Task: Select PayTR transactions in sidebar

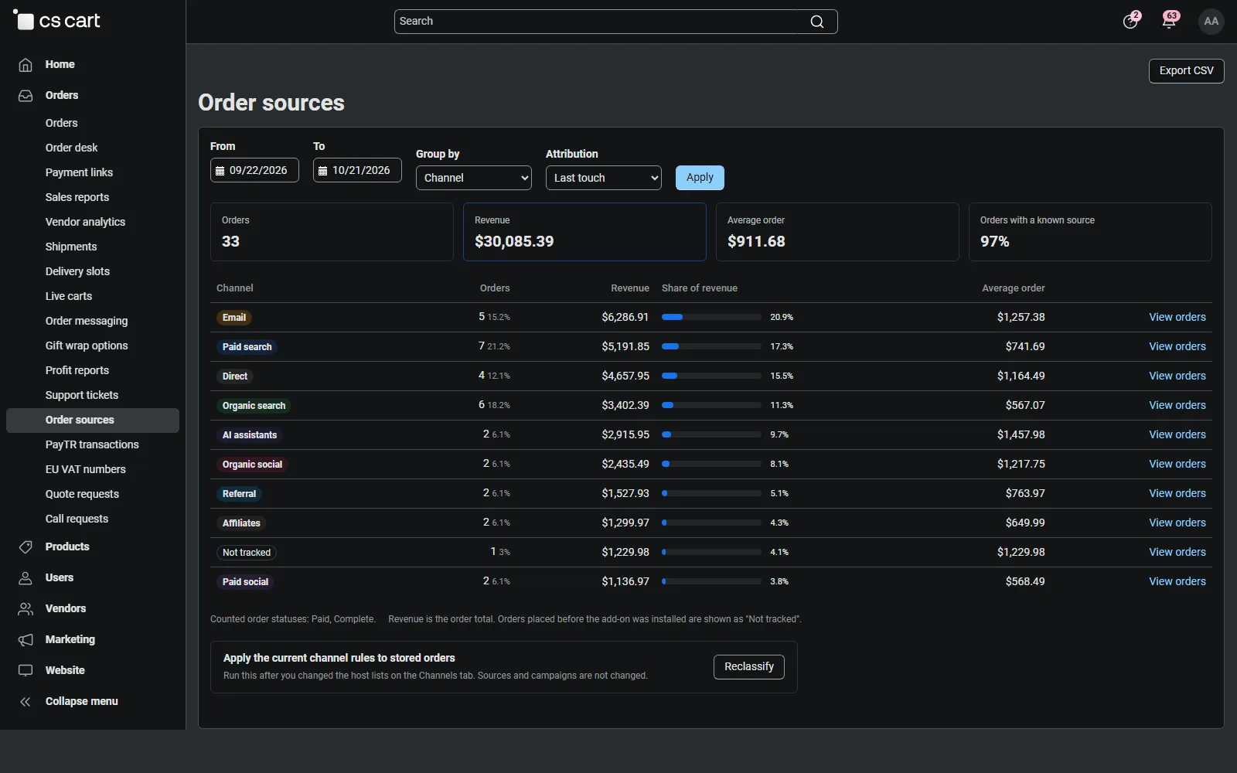Action: tap(92, 444)
